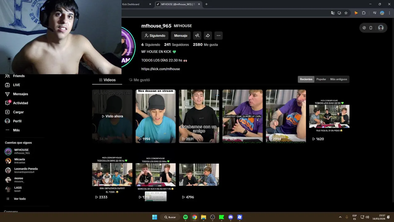Open the Chrome profile avatar
Screen dimensions: 394x222
point(382,13)
